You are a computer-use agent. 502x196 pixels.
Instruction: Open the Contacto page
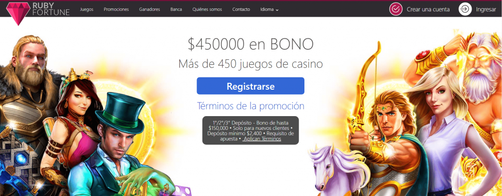pos(241,9)
